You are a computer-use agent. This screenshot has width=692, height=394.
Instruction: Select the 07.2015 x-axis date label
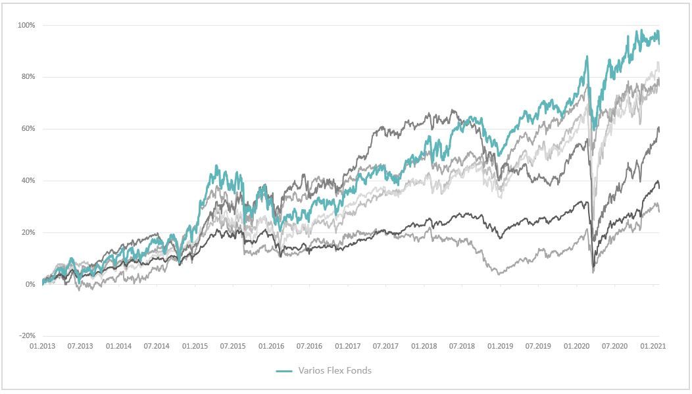[x=234, y=346]
